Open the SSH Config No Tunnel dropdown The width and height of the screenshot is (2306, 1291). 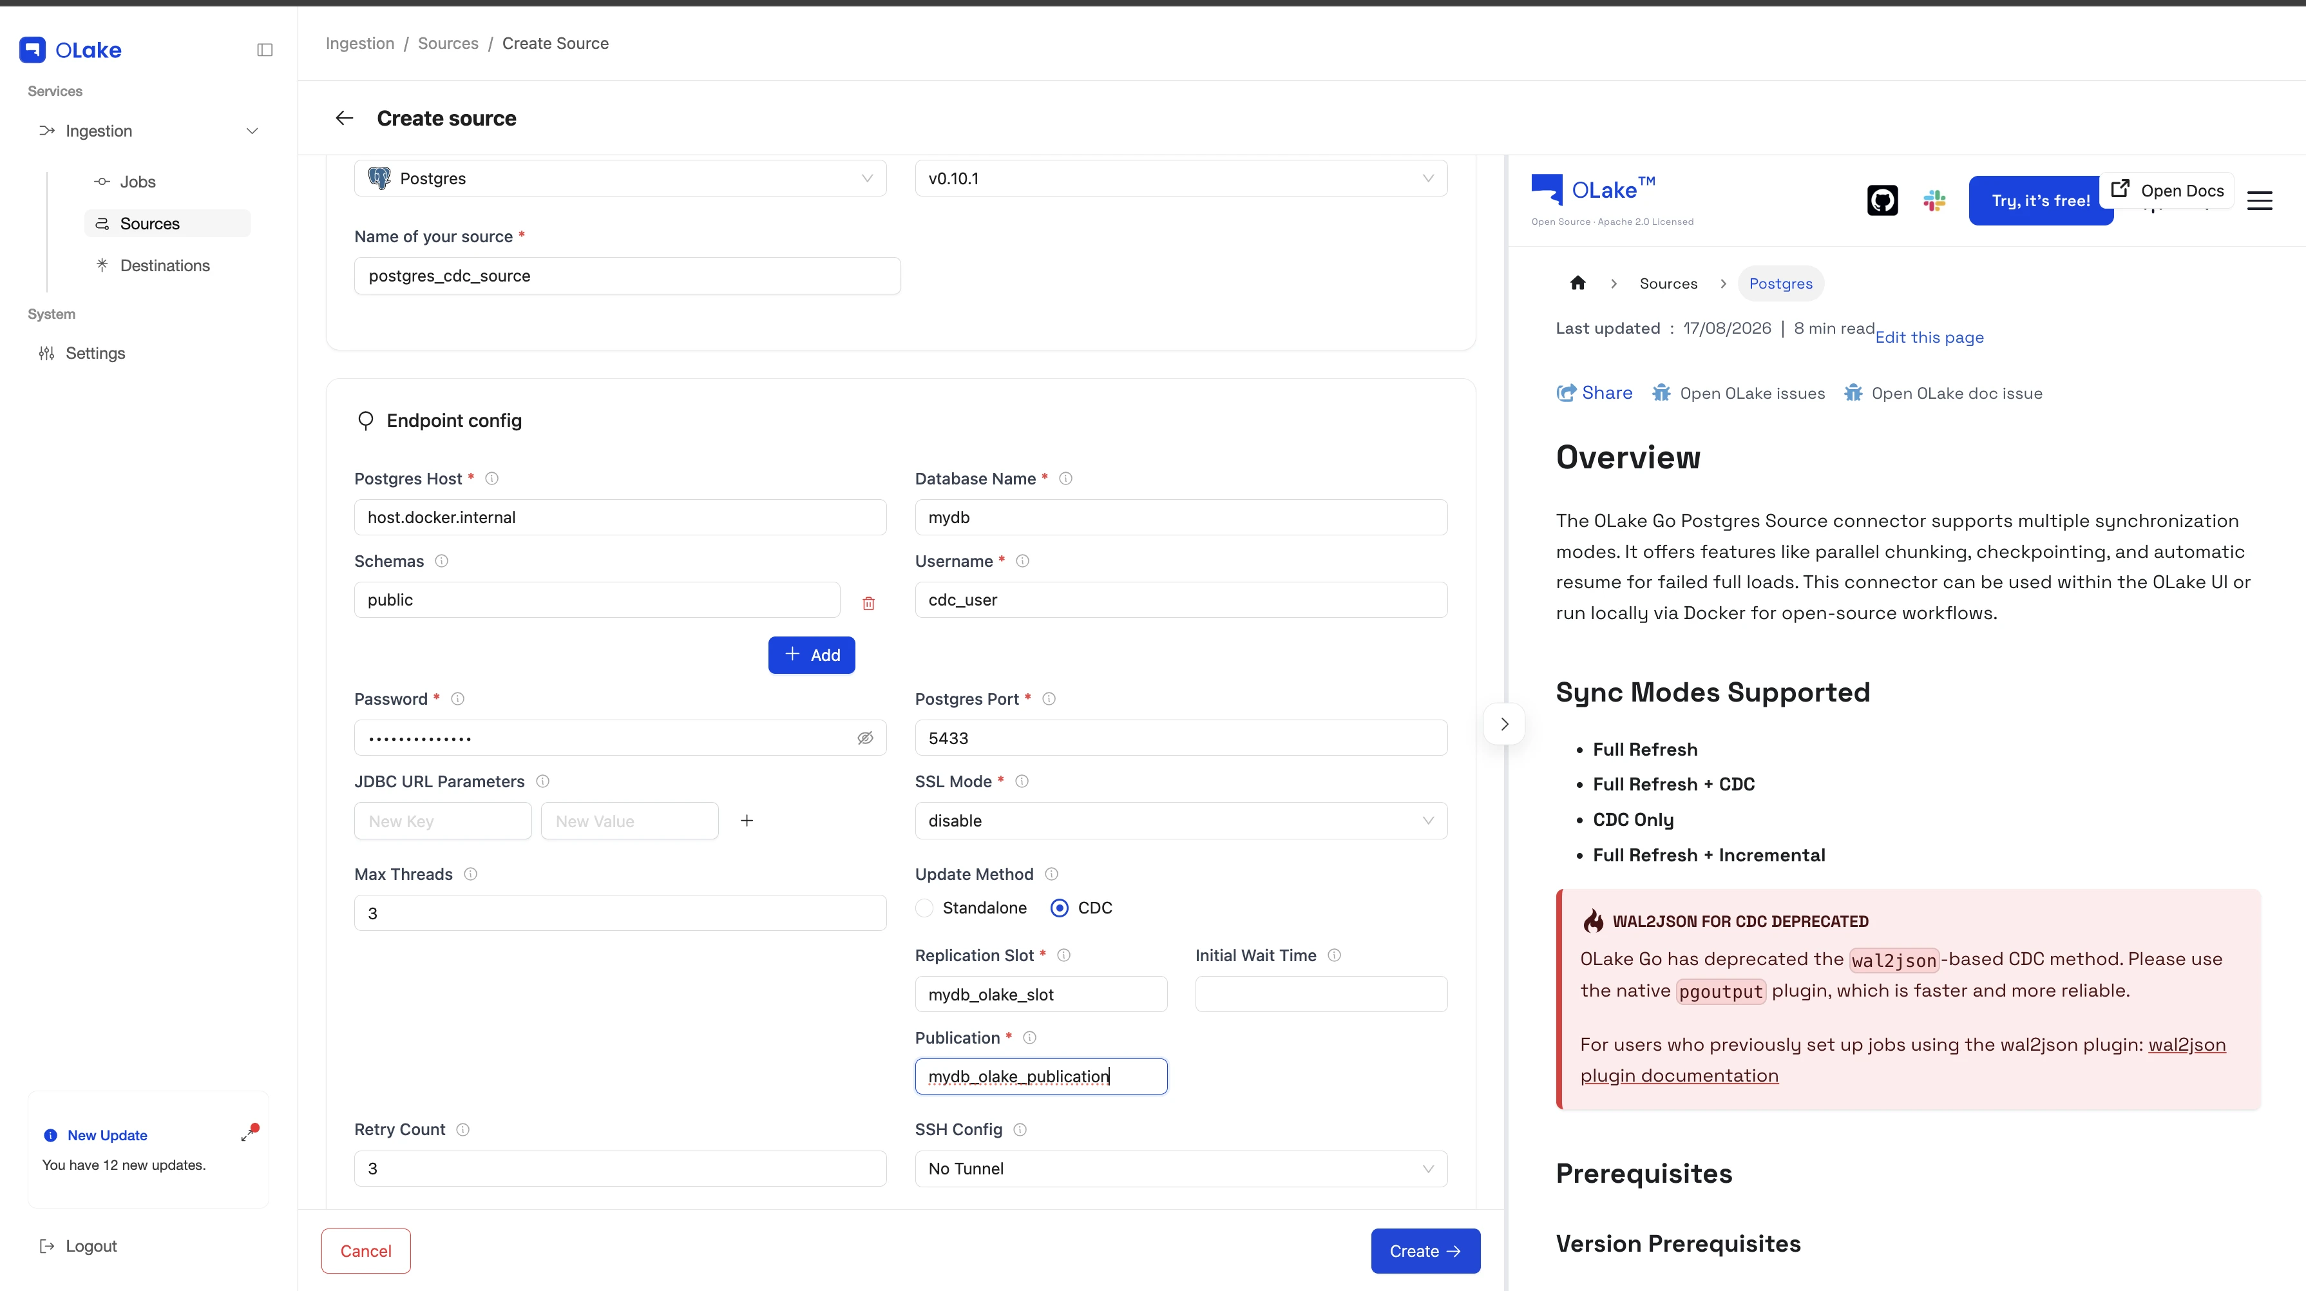click(x=1181, y=1169)
